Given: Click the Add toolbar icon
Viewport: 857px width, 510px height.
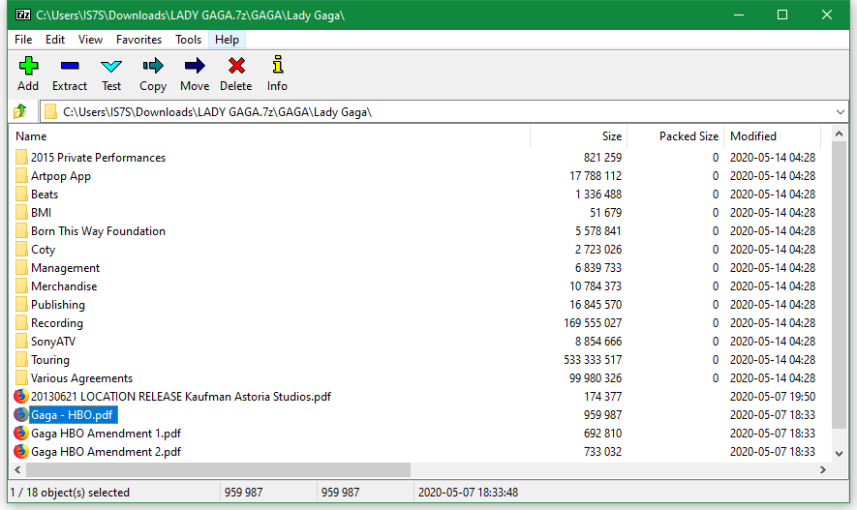Looking at the screenshot, I should [x=28, y=74].
